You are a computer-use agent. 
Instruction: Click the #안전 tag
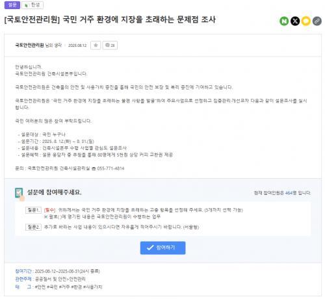[x=40, y=287]
